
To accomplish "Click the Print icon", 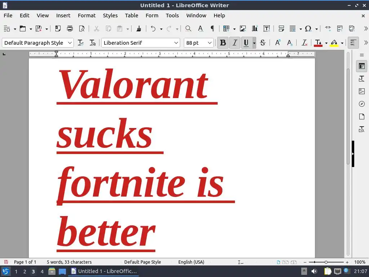I will pyautogui.click(x=70, y=29).
